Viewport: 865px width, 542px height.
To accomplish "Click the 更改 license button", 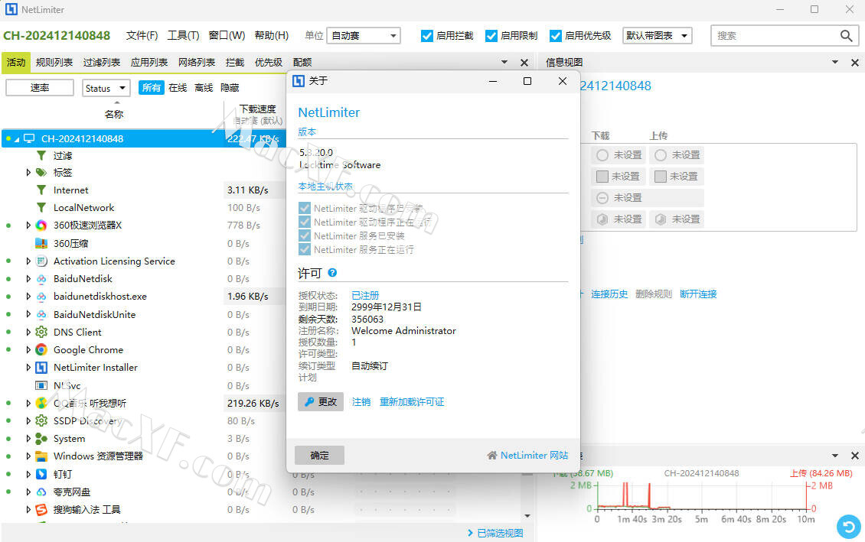I will point(321,402).
